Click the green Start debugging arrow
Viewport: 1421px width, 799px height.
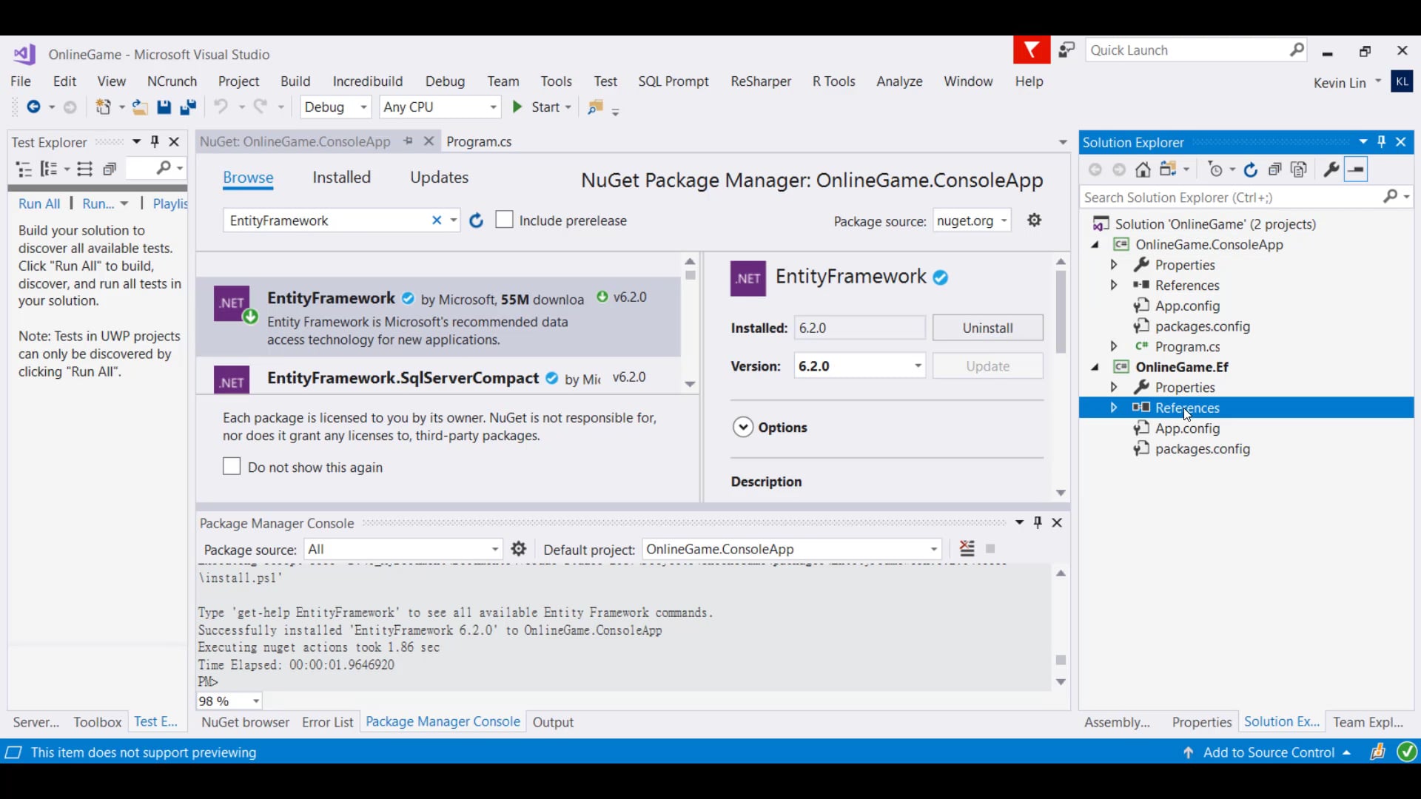[517, 107]
